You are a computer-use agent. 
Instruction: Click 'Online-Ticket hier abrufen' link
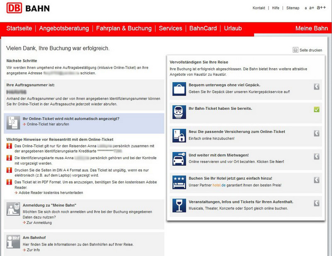pyautogui.click(x=48, y=124)
